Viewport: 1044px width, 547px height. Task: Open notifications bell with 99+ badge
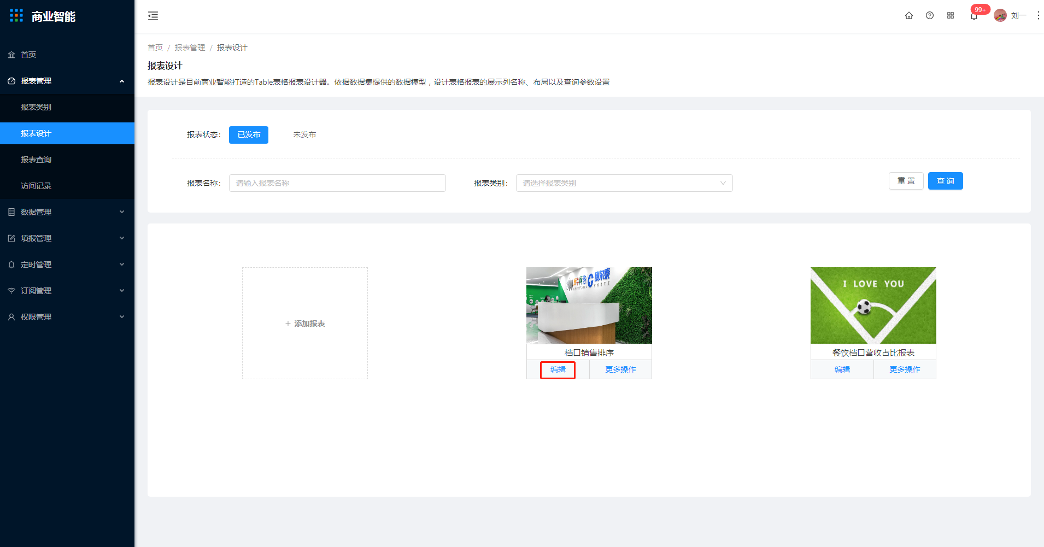pos(974,16)
